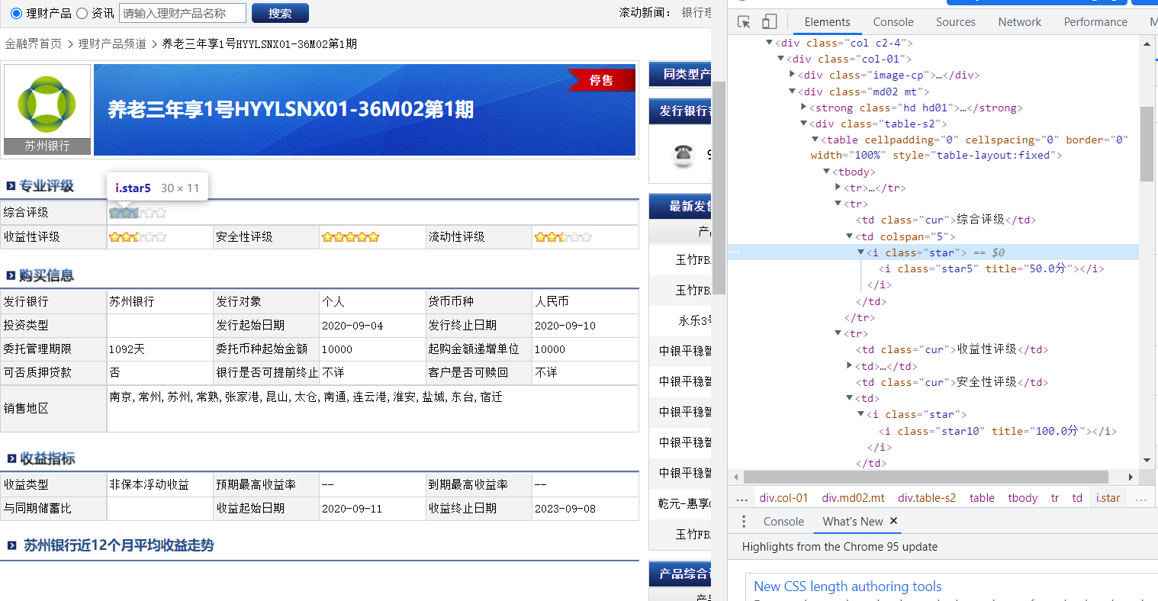Image resolution: width=1158 pixels, height=601 pixels.
Task: Click the webpage vertical scrollbar thumb
Action: (x=719, y=187)
